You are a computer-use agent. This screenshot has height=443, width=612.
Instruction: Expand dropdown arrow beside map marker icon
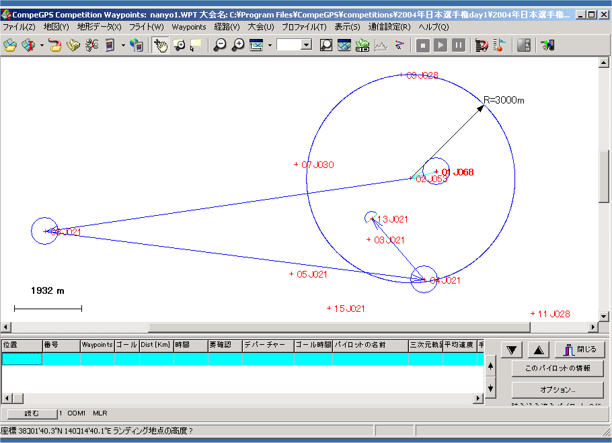click(42, 45)
